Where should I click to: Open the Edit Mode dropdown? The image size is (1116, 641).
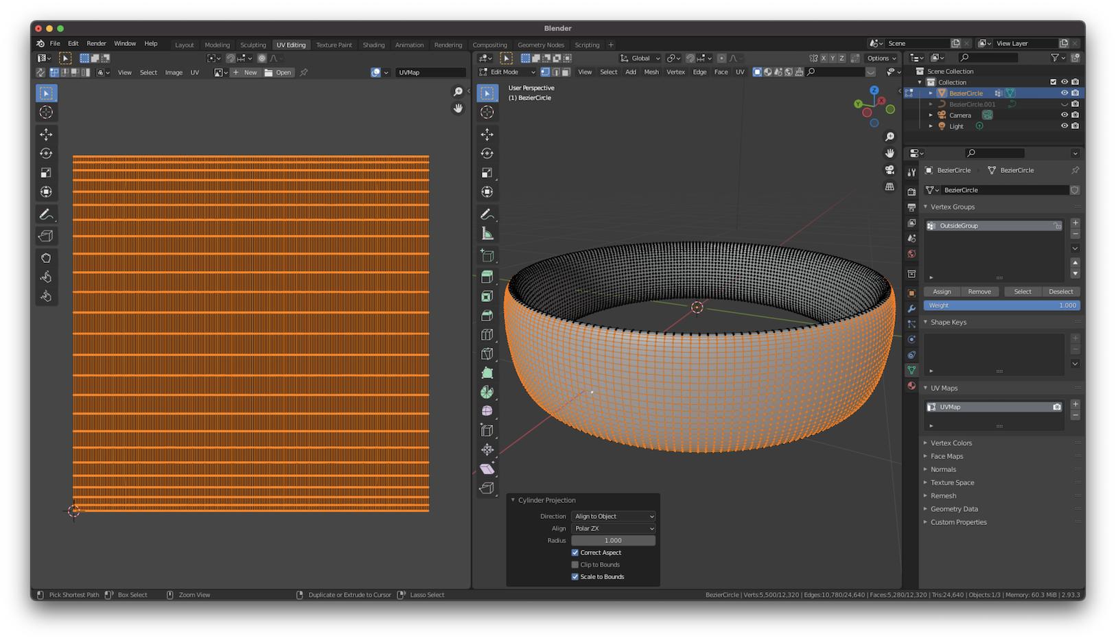(x=507, y=72)
